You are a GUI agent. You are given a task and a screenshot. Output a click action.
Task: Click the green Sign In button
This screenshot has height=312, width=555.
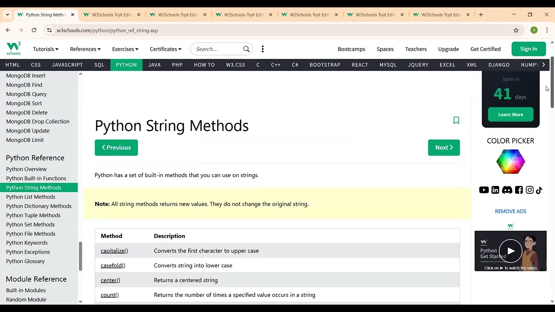(x=529, y=49)
